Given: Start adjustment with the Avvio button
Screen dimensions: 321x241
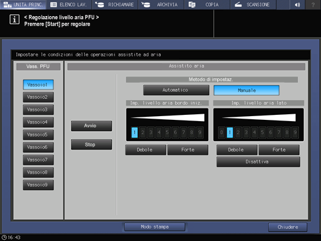Looking at the screenshot, I should click(x=91, y=125).
